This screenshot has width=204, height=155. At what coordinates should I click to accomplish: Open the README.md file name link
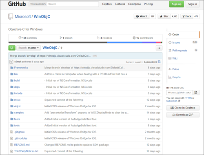pos(22,145)
